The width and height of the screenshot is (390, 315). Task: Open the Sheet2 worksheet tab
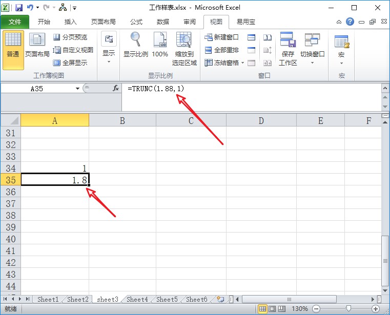[x=77, y=299]
